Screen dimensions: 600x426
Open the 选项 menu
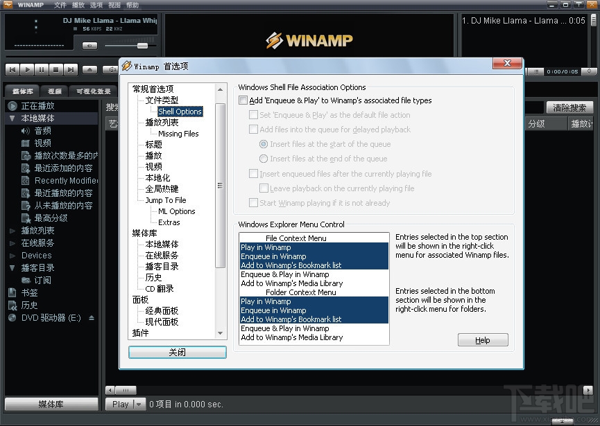(x=97, y=5)
